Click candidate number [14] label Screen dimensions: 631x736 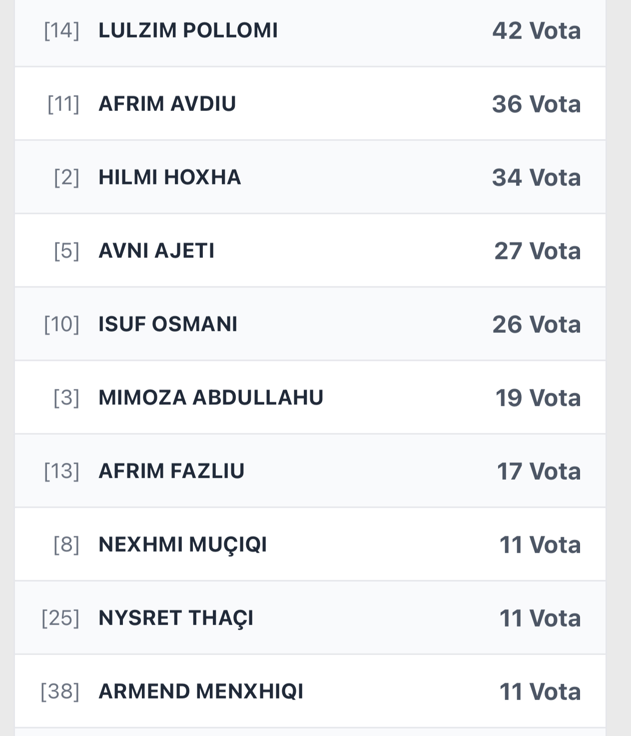(61, 30)
